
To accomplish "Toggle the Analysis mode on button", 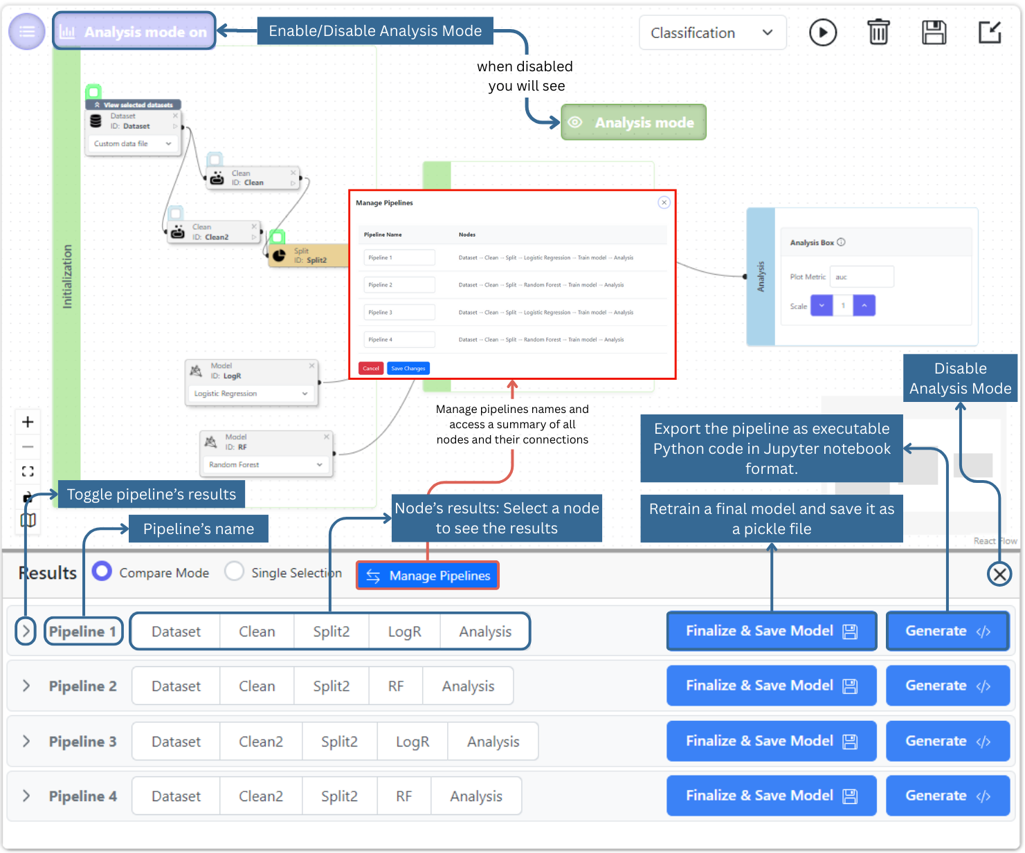I will (x=134, y=32).
